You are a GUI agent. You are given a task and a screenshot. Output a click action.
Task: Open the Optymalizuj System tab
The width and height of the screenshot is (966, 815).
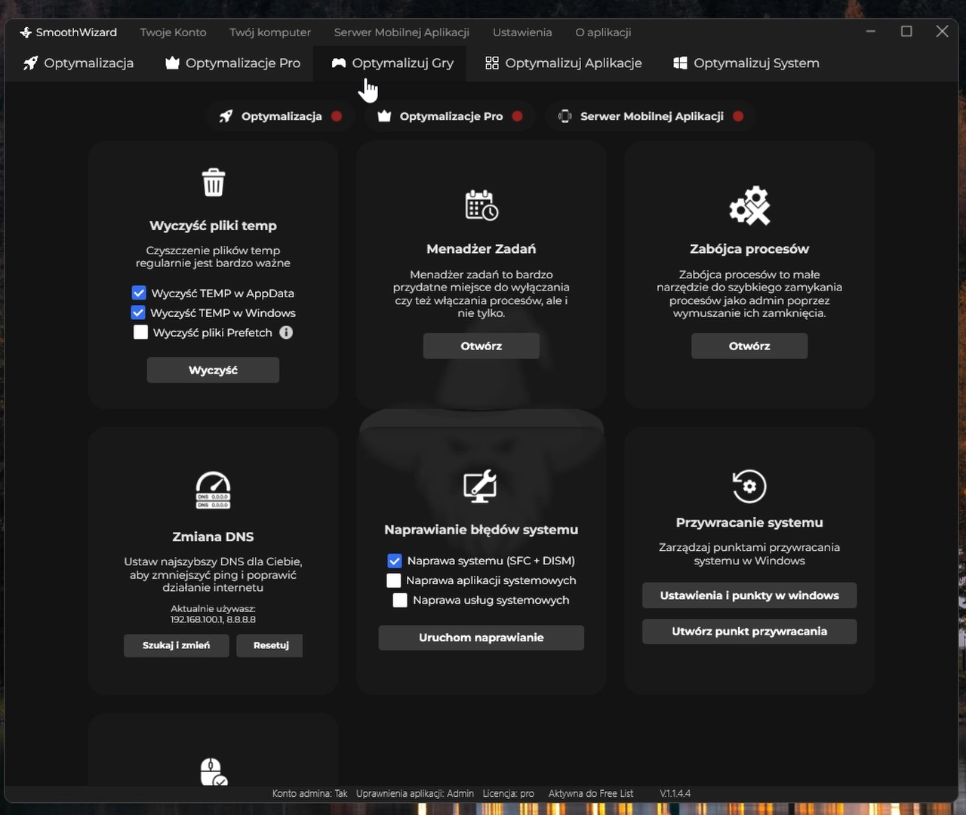(x=746, y=63)
